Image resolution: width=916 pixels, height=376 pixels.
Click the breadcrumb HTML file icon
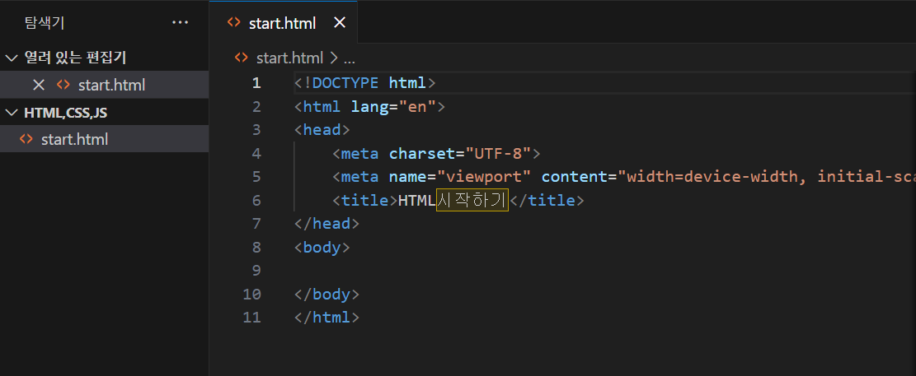pyautogui.click(x=241, y=58)
